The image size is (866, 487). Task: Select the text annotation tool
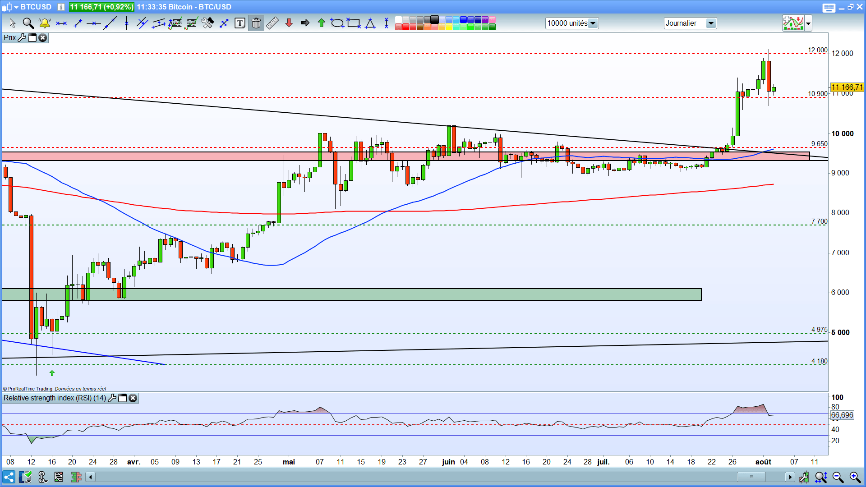[240, 23]
